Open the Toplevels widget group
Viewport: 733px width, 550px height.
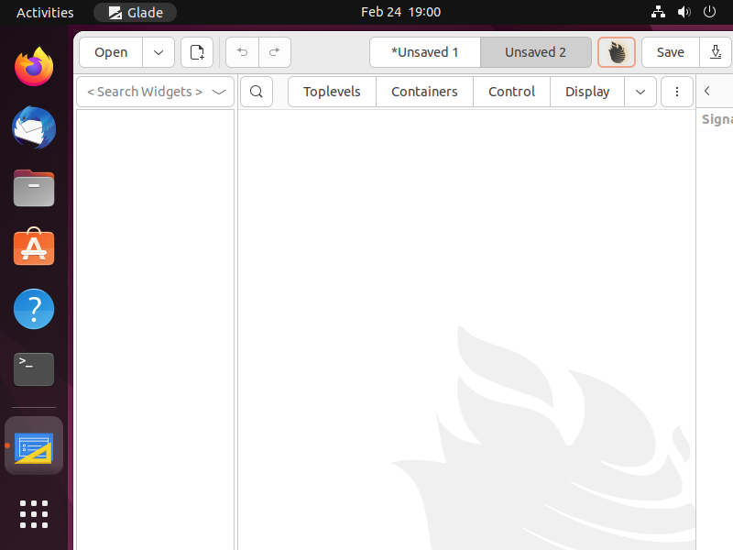point(332,92)
